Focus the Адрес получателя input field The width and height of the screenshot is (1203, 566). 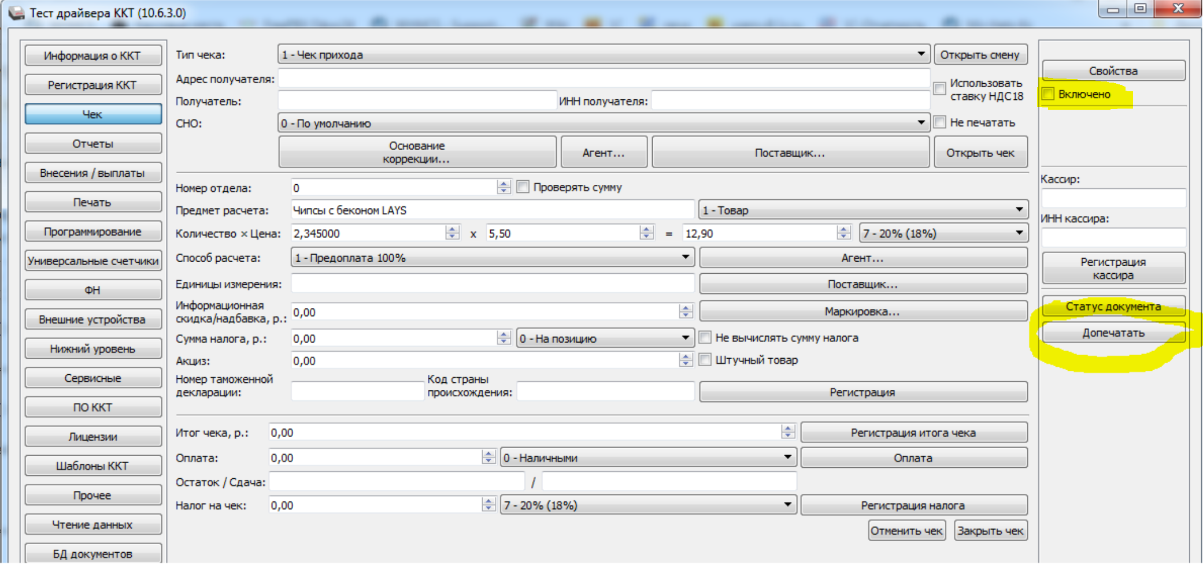click(x=603, y=79)
